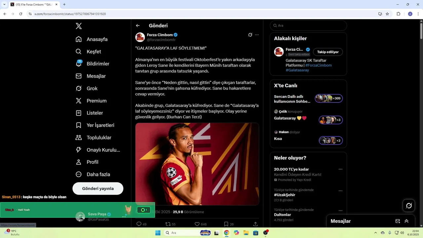Open Onaylı Kuruluşlar item
Screen dimensions: 423x238
[x=97, y=150]
